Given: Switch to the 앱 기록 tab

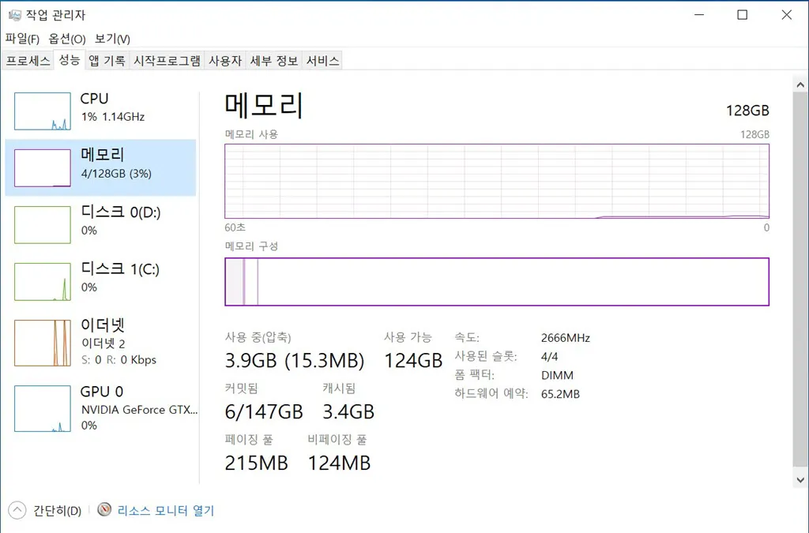Looking at the screenshot, I should (x=107, y=61).
